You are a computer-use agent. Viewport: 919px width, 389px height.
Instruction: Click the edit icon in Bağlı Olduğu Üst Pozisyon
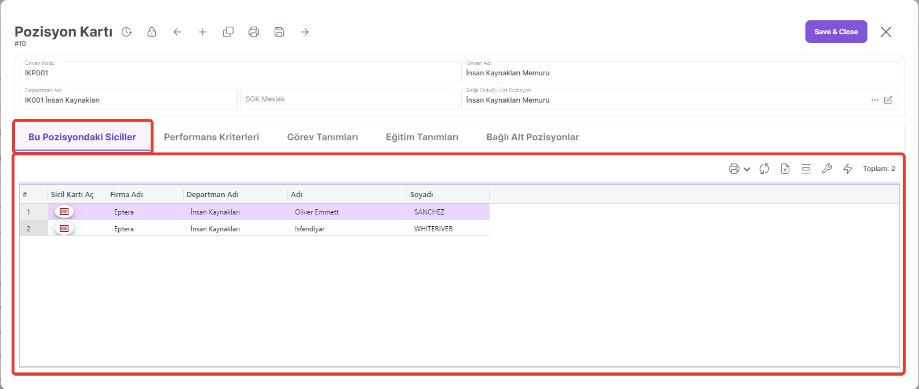pos(888,100)
